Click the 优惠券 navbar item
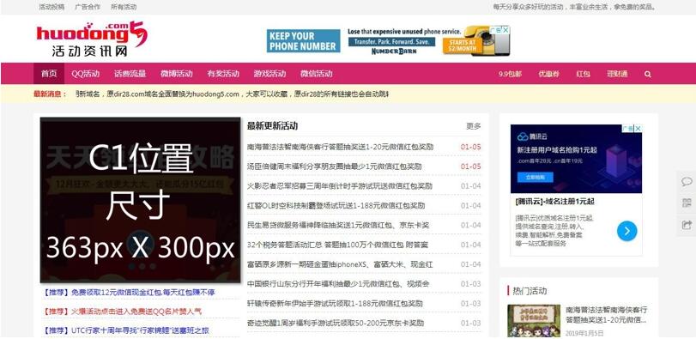696x339 pixels. [x=548, y=74]
